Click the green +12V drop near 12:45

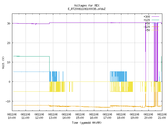[x=49, y=64]
